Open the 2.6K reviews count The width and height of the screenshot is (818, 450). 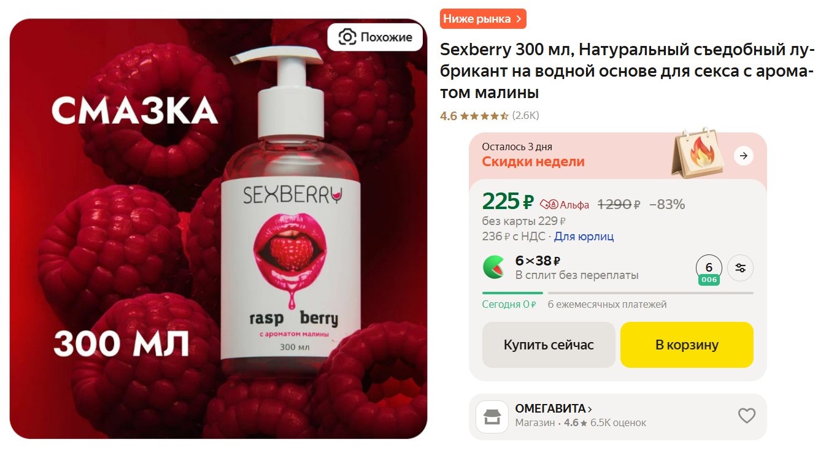click(x=525, y=116)
